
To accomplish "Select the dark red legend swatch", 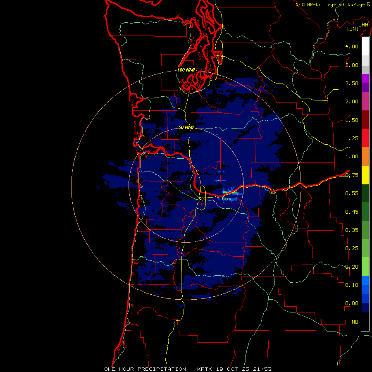I will (x=365, y=120).
